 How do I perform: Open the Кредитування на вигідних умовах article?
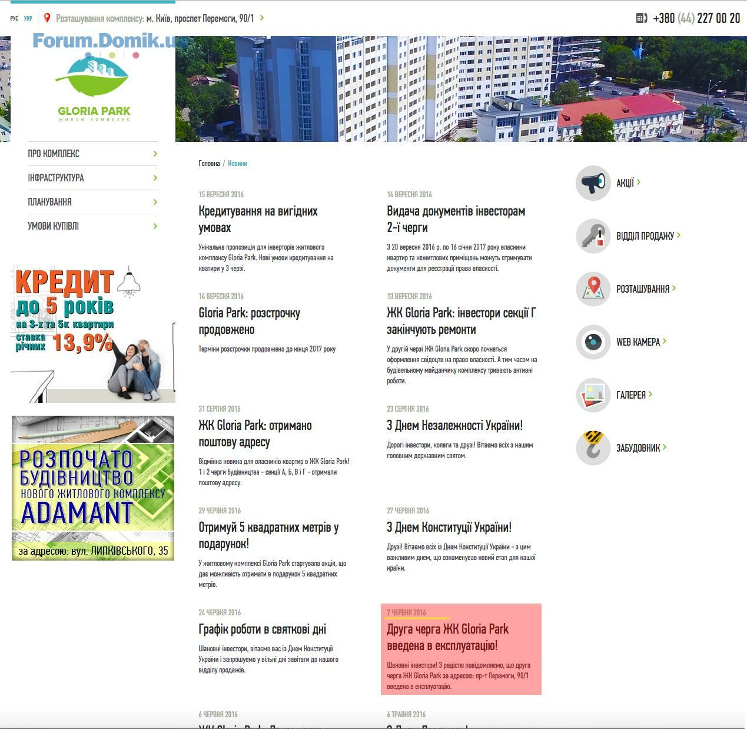[x=258, y=220]
